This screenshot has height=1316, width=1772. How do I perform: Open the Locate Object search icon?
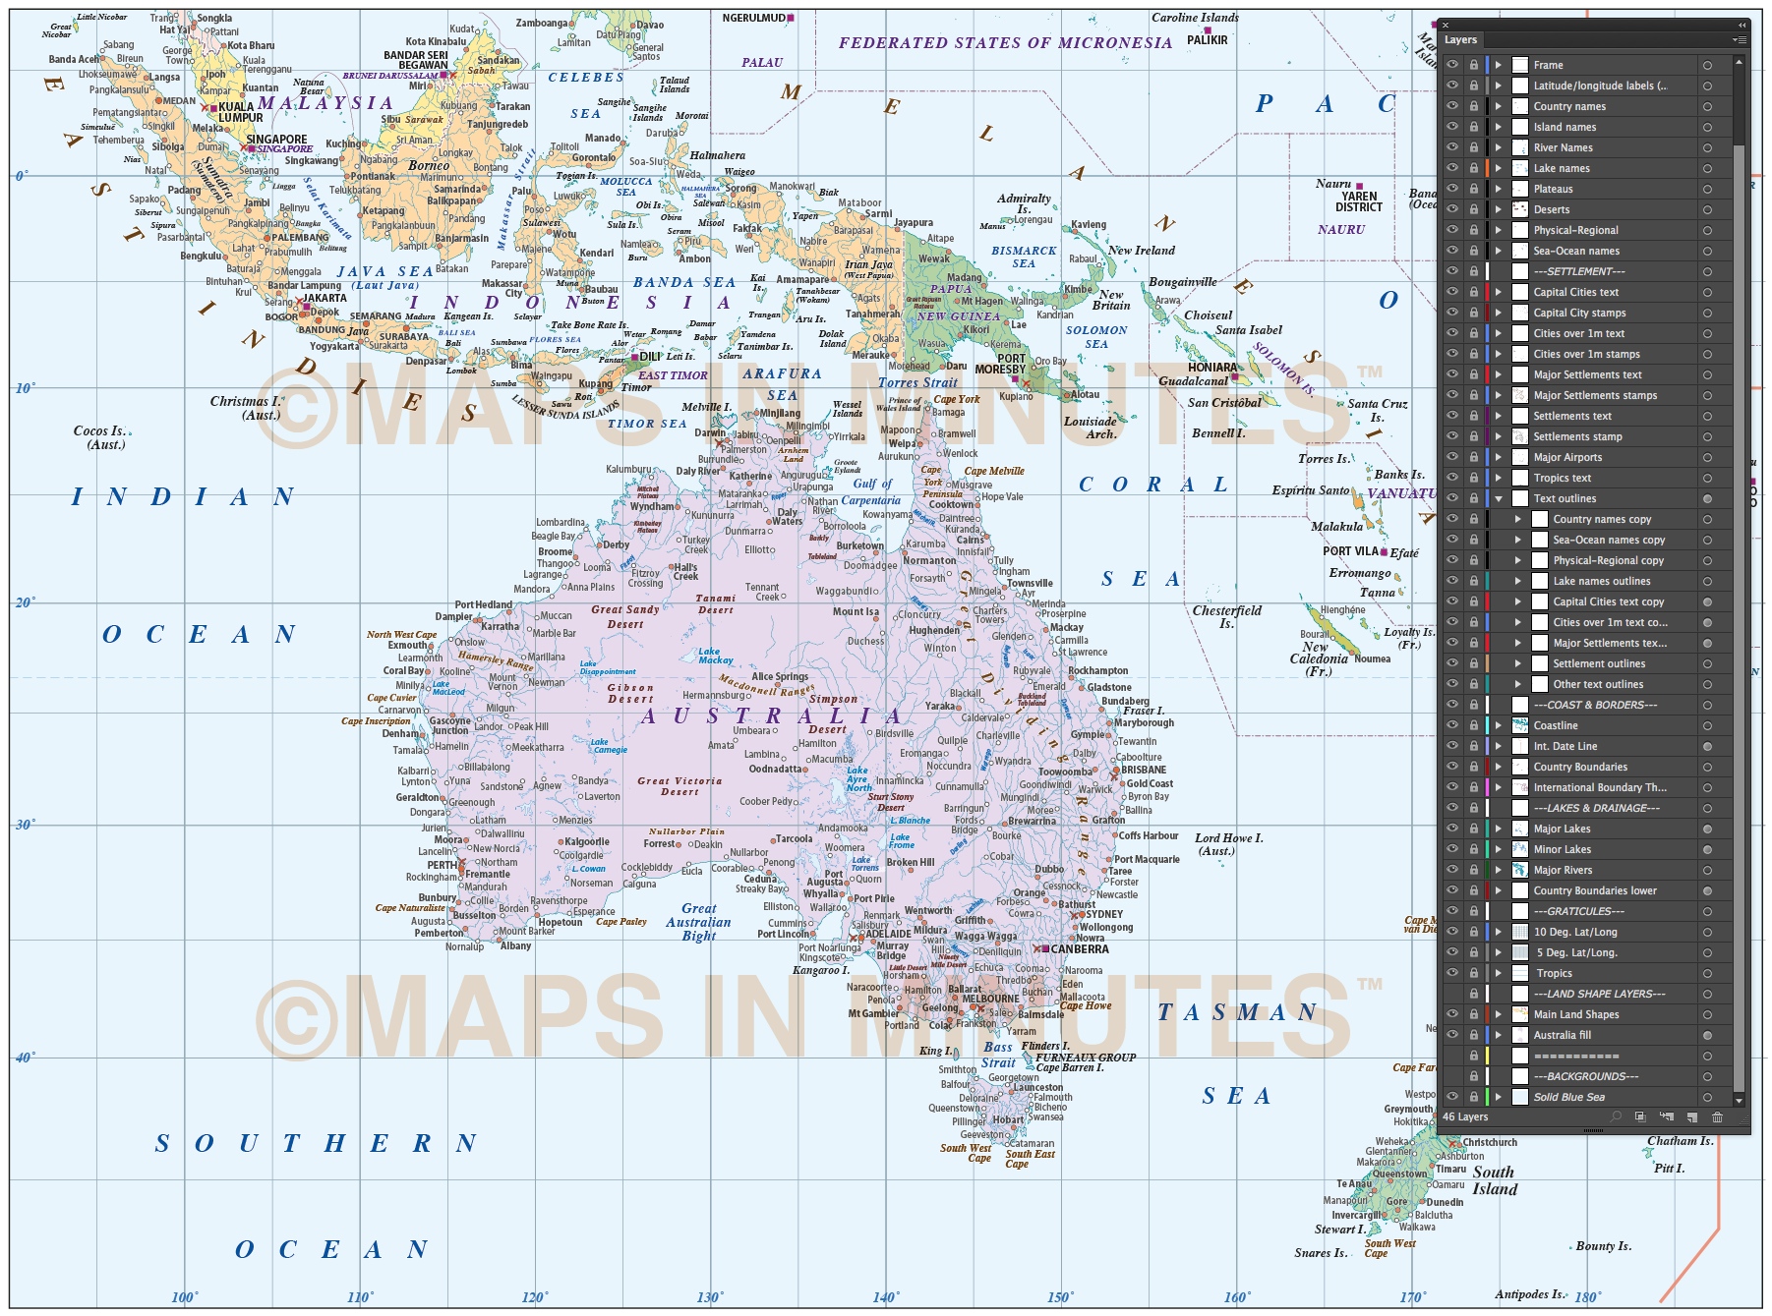(x=1617, y=1117)
